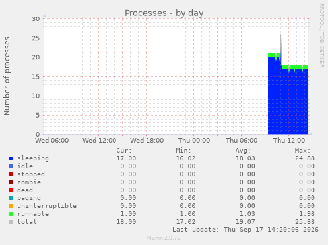Click the sleeping maximum value 24.88

pyautogui.click(x=305, y=158)
